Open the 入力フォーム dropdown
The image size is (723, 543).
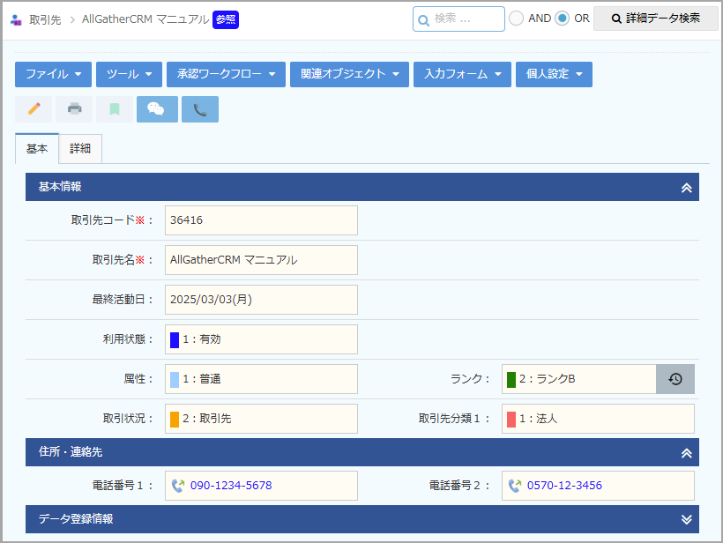coord(462,74)
